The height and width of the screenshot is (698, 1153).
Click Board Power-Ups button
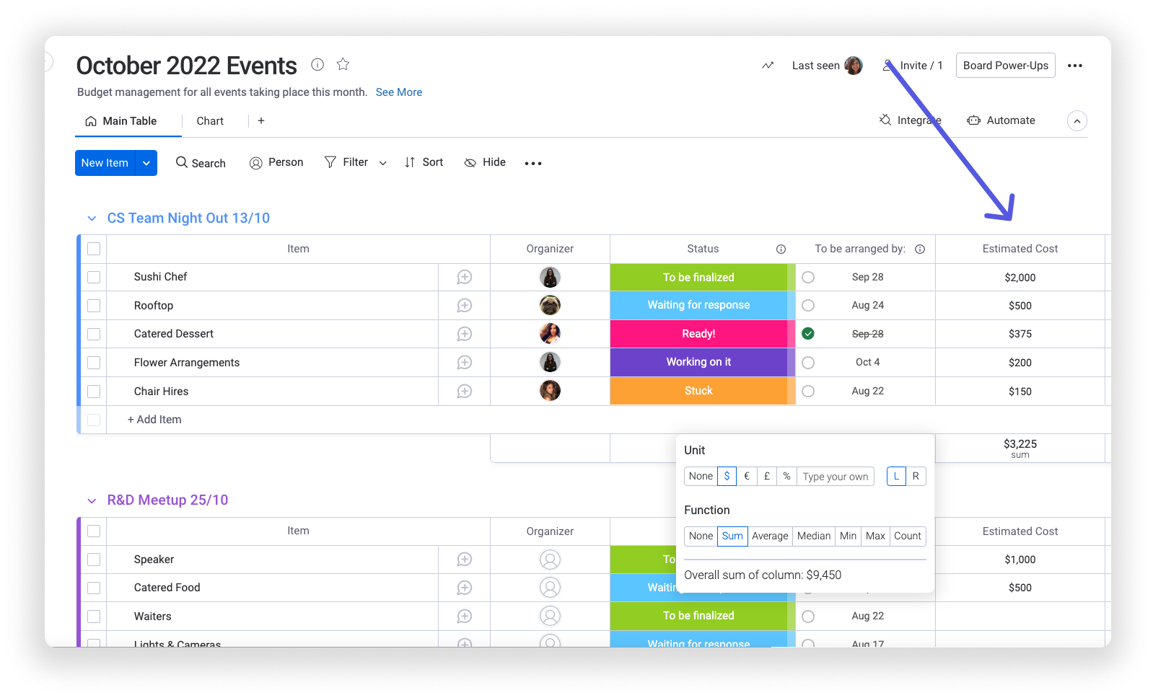click(1006, 66)
